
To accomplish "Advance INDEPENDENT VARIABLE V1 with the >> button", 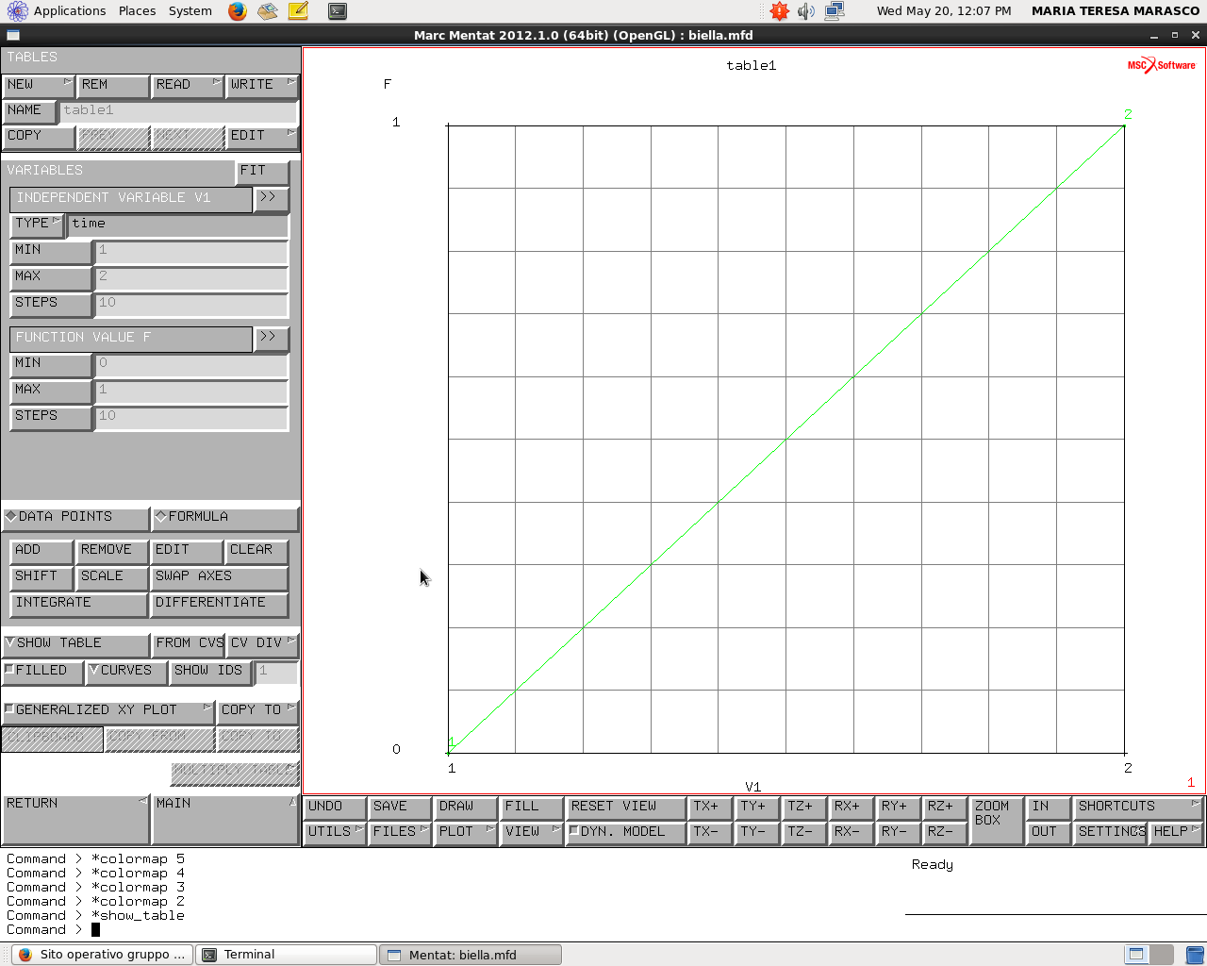I will click(271, 199).
